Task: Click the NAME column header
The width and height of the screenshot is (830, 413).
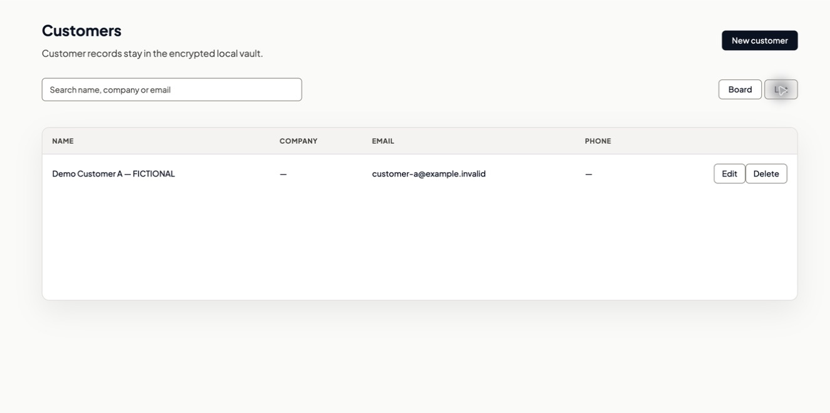Action: 63,141
